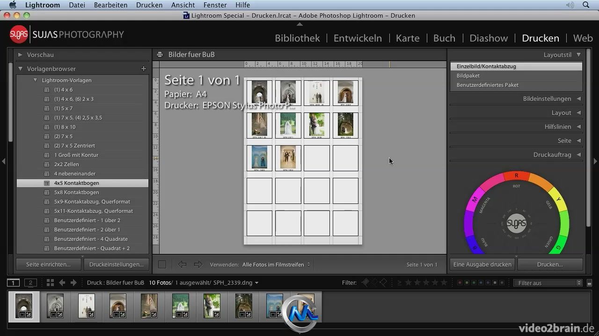Toggle yellow color label filter
The width and height of the screenshot is (599, 336).
click(x=467, y=283)
